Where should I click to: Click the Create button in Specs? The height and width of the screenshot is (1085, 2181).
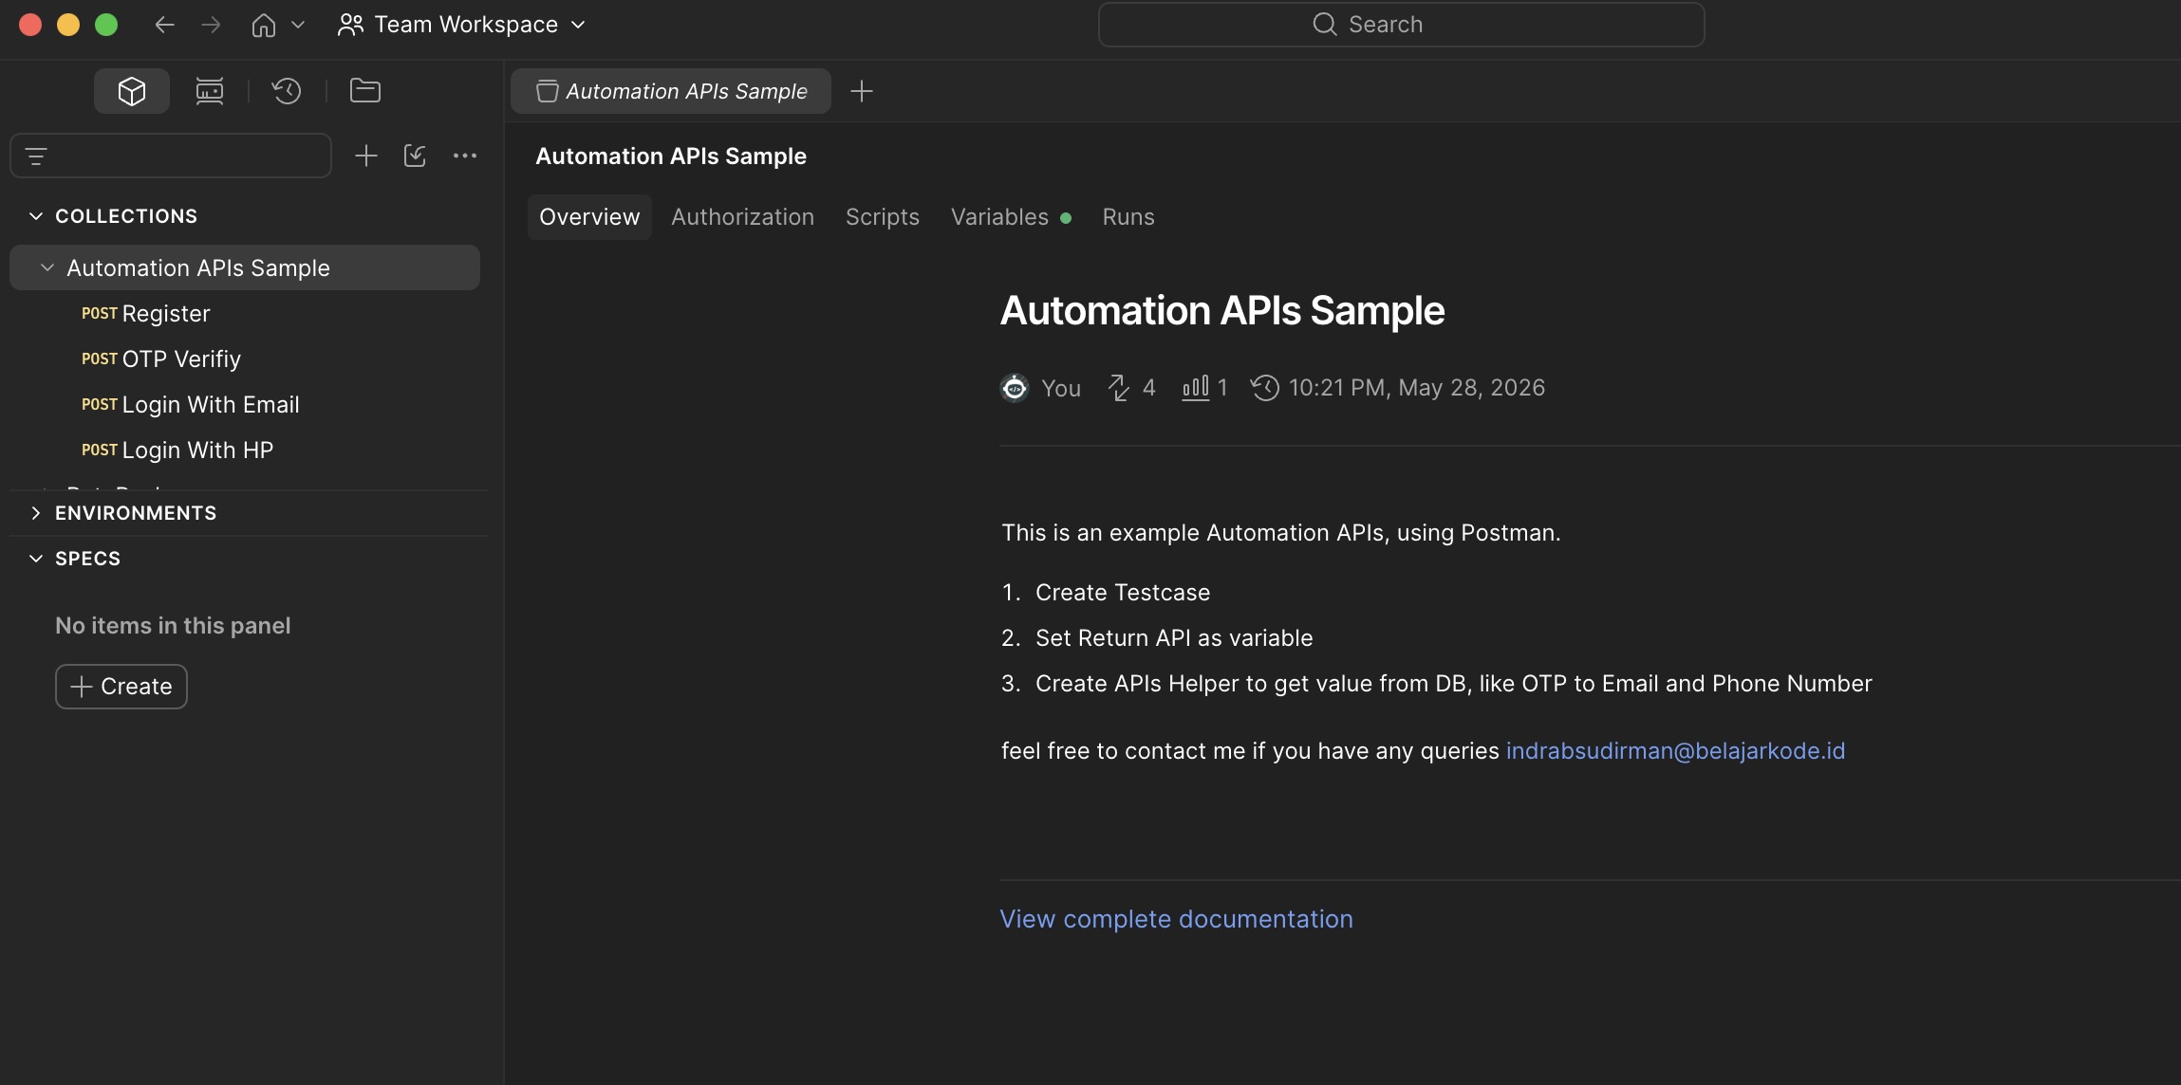pos(121,687)
